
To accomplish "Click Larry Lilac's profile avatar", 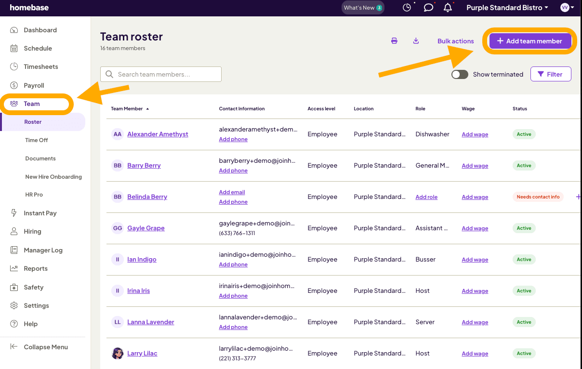I will [118, 353].
